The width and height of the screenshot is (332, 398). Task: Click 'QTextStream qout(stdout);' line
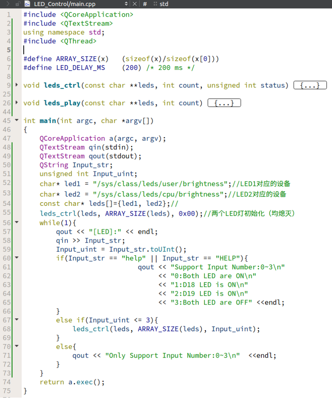coord(90,157)
